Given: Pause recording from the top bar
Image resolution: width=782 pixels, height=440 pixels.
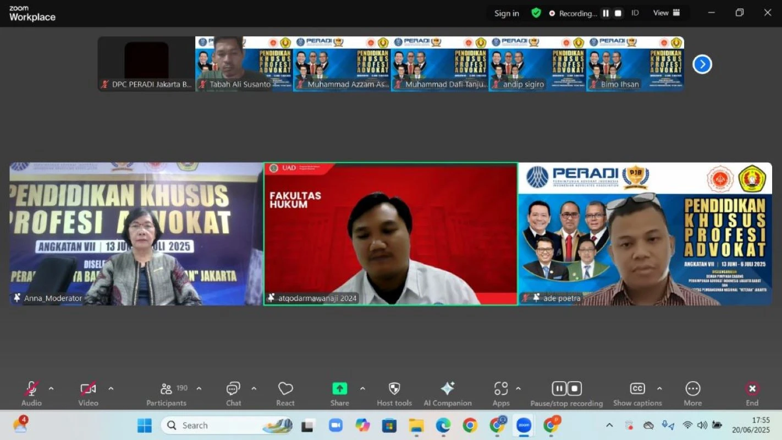Looking at the screenshot, I should click(x=605, y=13).
